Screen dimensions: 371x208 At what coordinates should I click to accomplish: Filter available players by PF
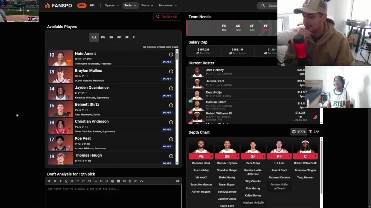click(119, 37)
